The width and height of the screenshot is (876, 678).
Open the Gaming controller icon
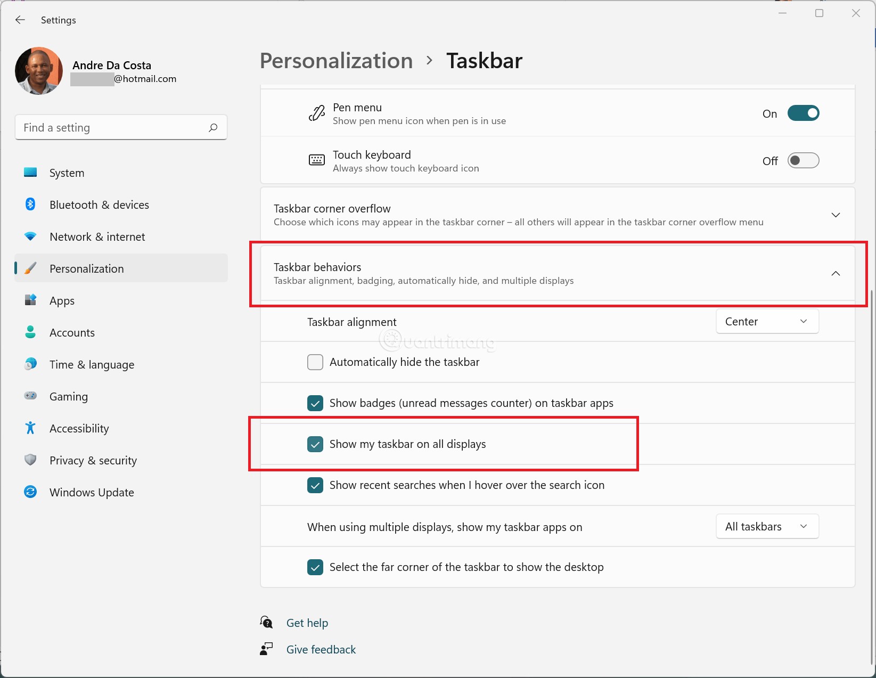point(30,396)
